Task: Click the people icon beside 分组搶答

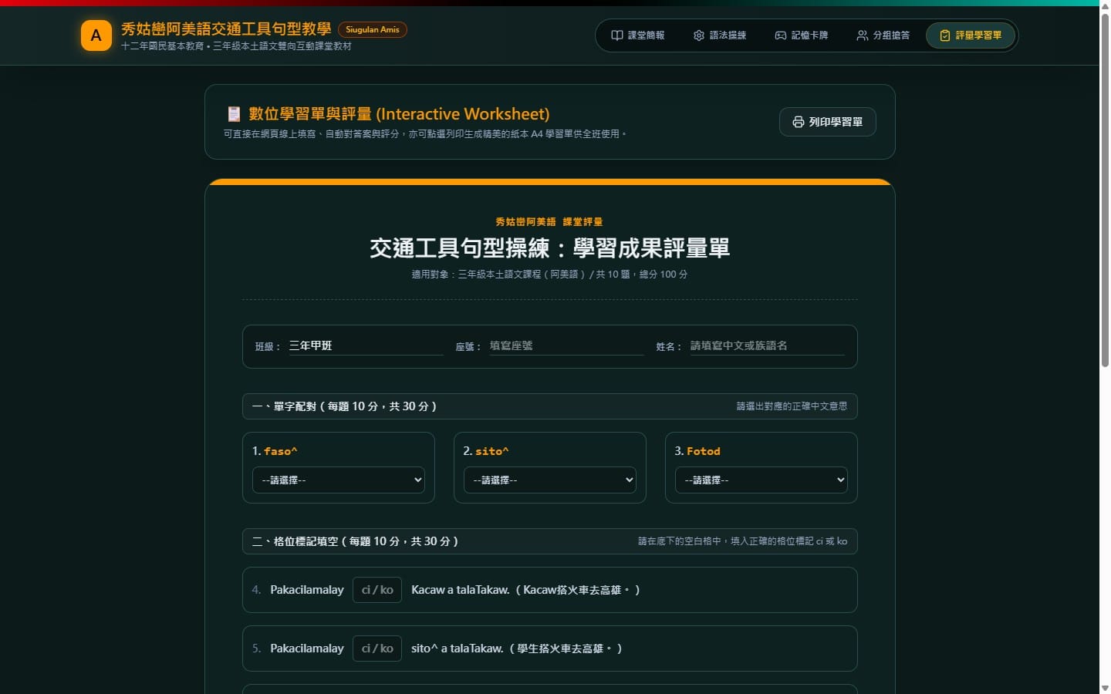Action: click(x=863, y=35)
